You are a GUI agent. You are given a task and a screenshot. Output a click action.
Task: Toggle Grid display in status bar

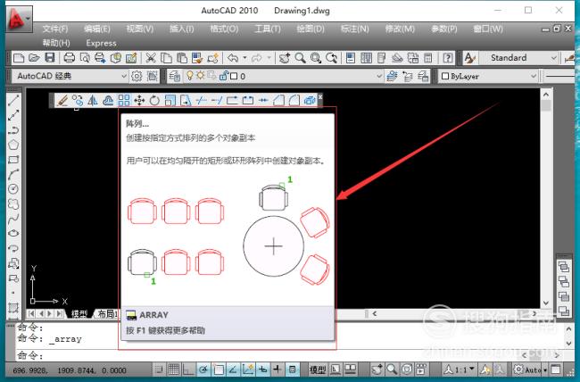174,369
